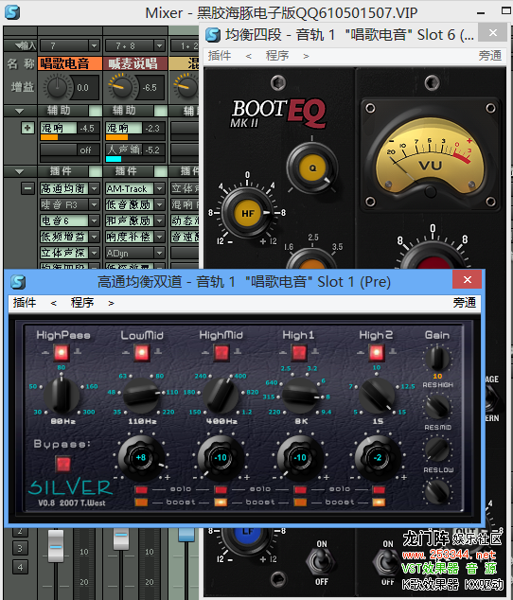Screen dimensions: 513x600
Task: Click the Mixer window's S application icon
Action: click(x=12, y=12)
